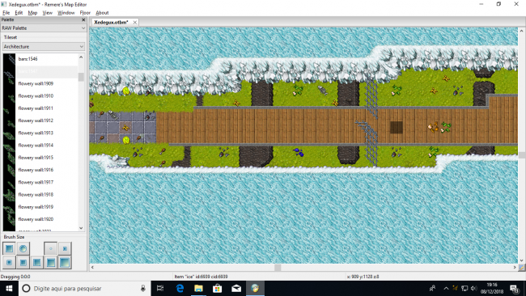Screen dimensions: 526x296
Task: Expand the Architecture tileset dropdown
Action: [x=43, y=47]
